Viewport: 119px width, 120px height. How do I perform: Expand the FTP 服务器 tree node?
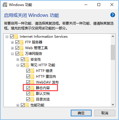(x=12, y=42)
